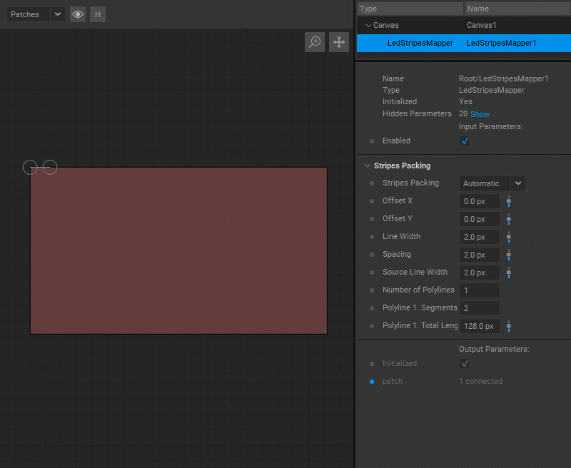Screen dimensions: 571x468
Task: Click the Initialized output checkbox
Action: tap(465, 364)
